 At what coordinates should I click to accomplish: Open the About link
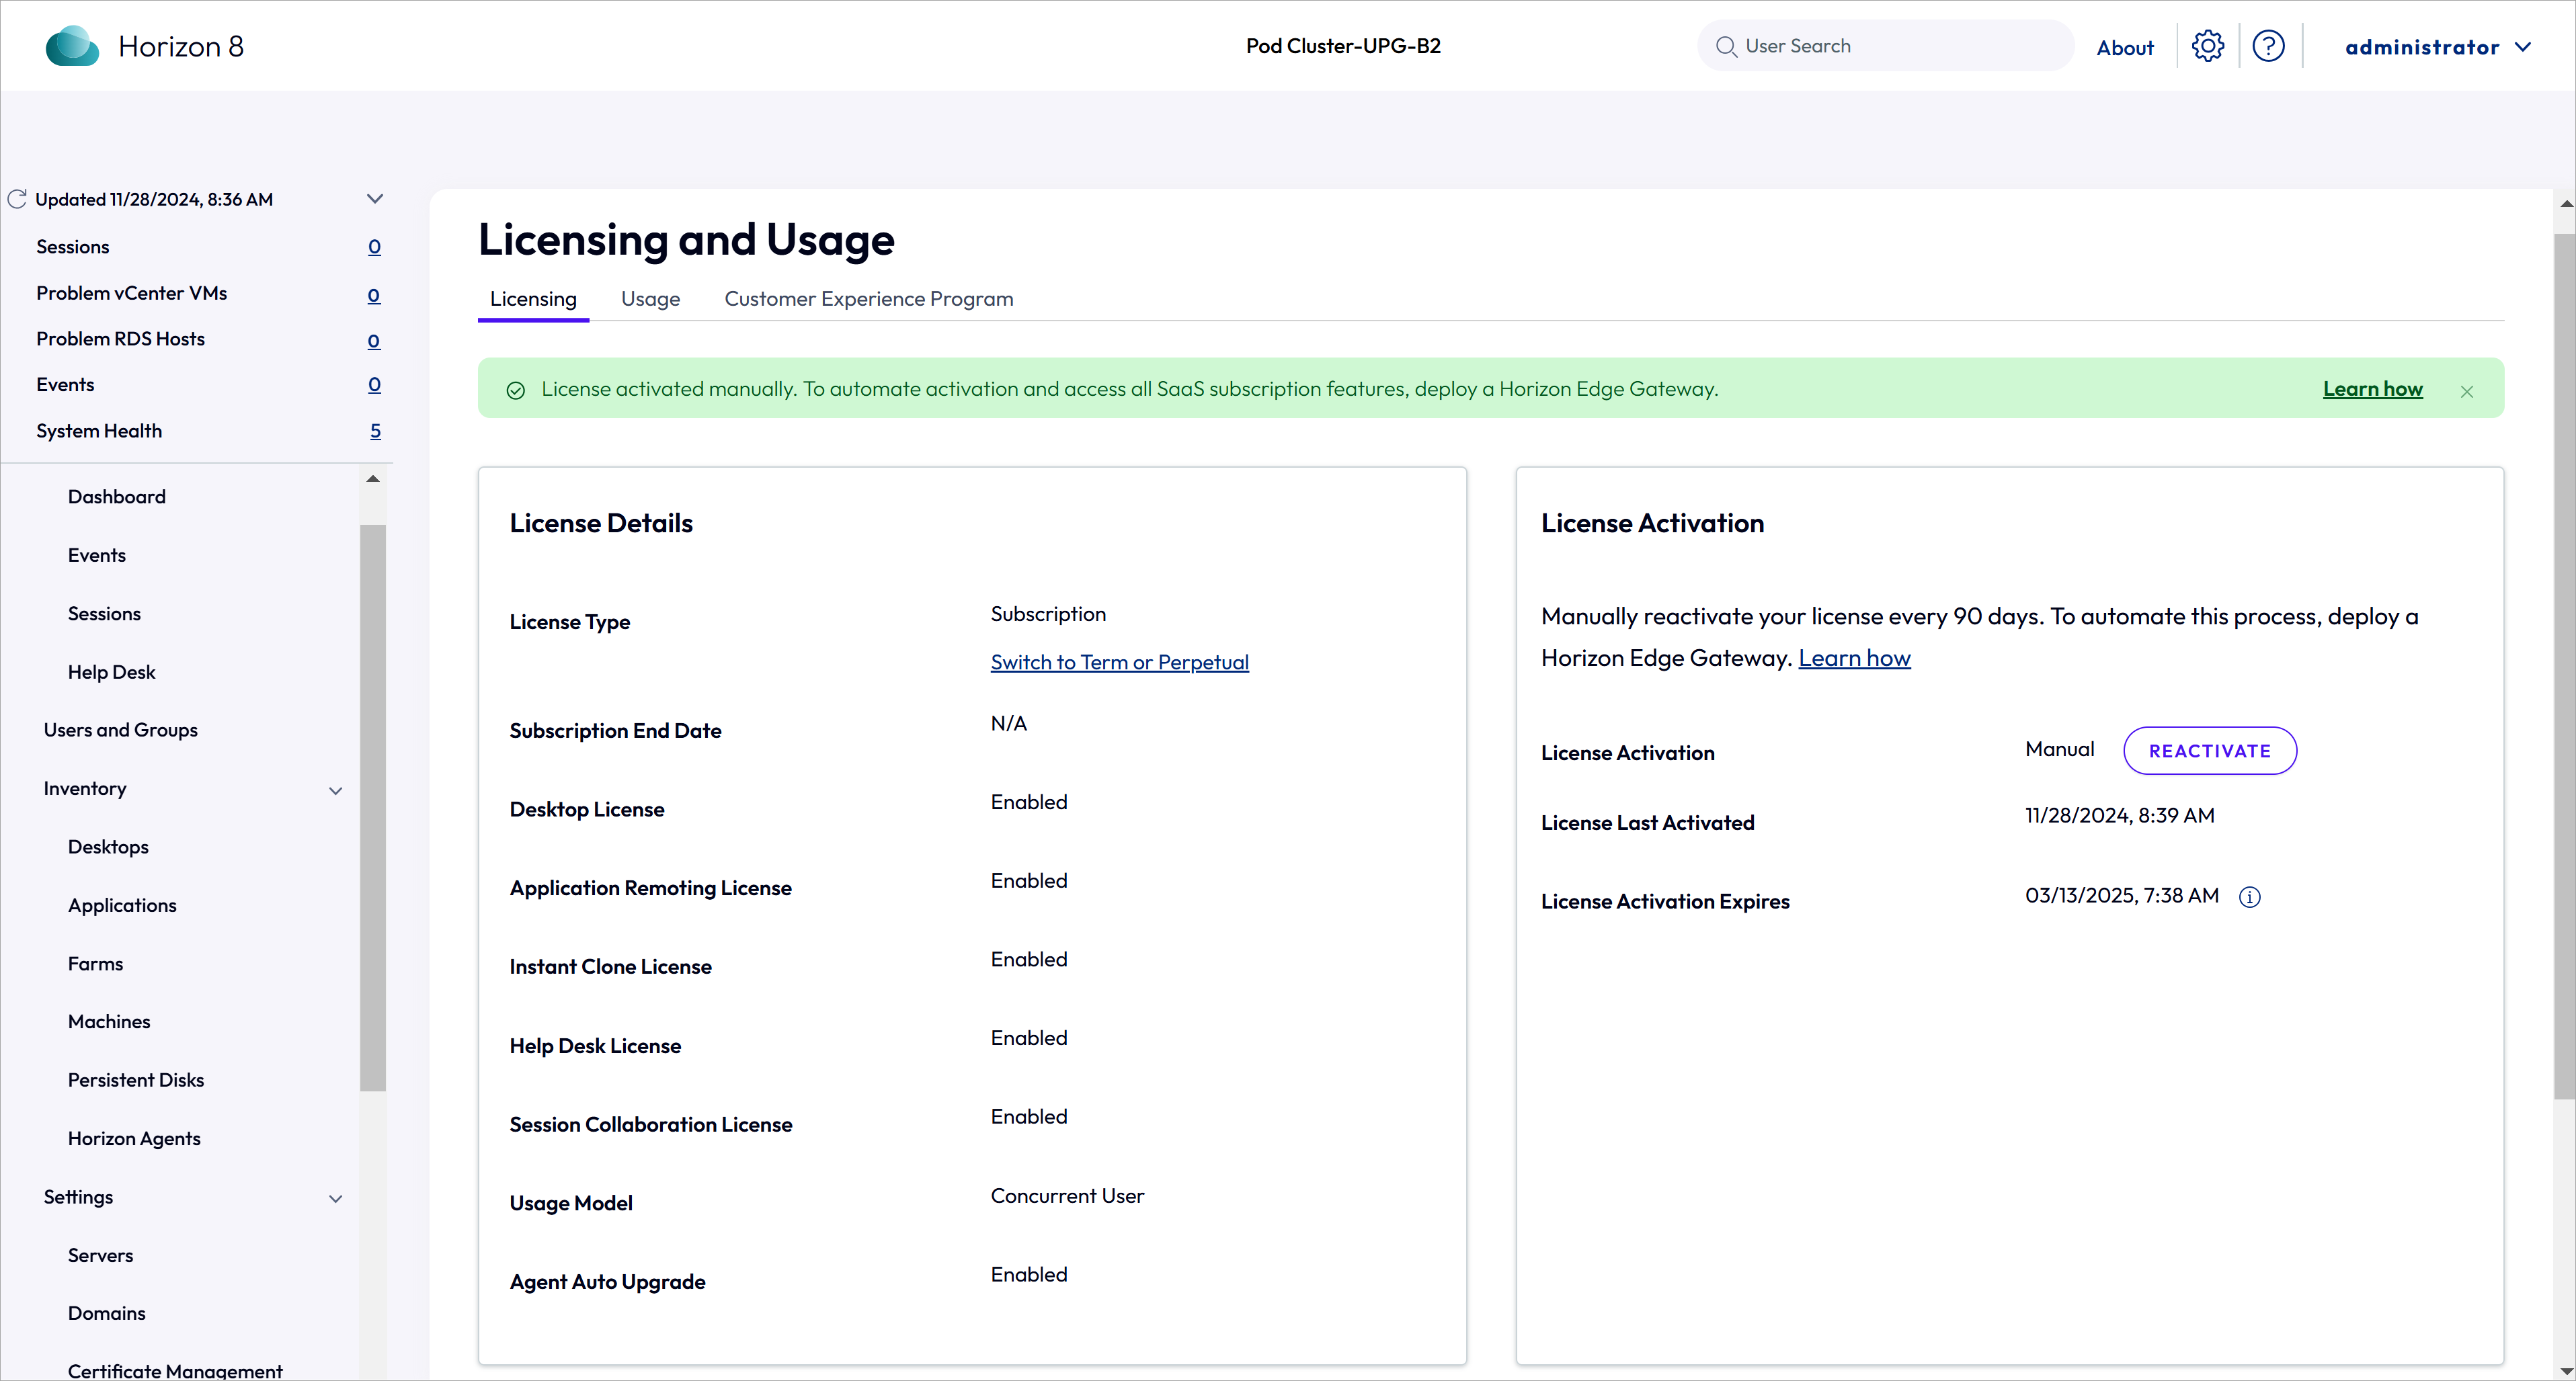click(x=2125, y=47)
